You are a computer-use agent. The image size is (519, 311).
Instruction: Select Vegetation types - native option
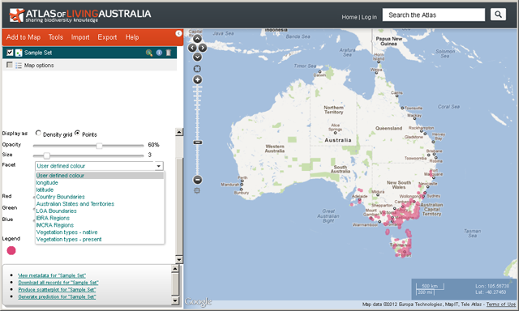coord(66,232)
